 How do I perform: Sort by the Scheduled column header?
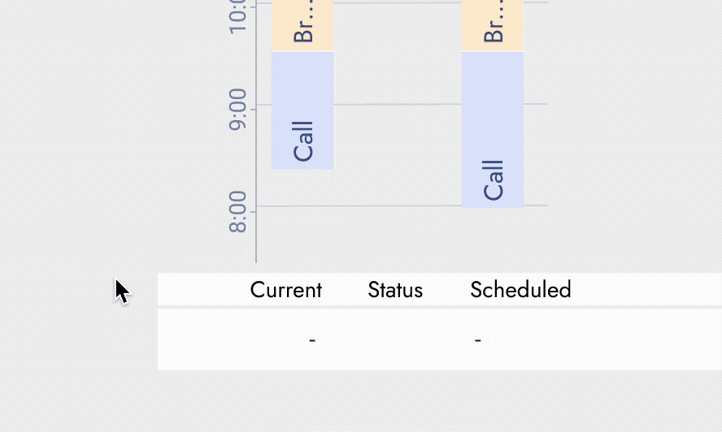point(520,290)
